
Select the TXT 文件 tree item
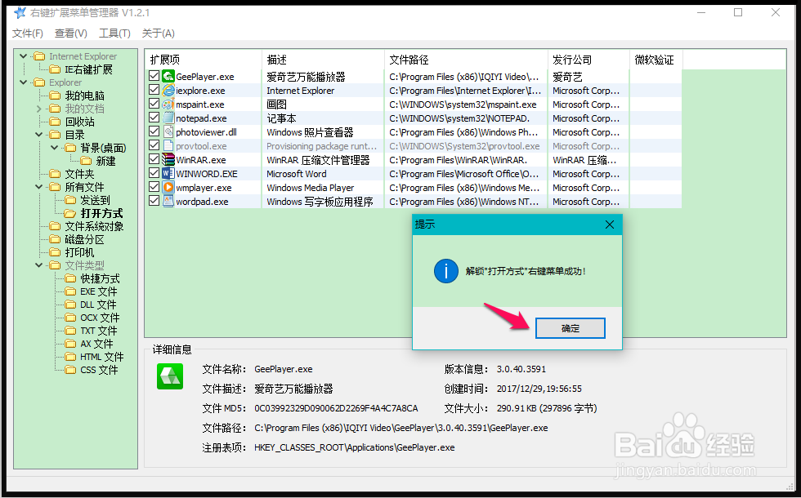(99, 331)
